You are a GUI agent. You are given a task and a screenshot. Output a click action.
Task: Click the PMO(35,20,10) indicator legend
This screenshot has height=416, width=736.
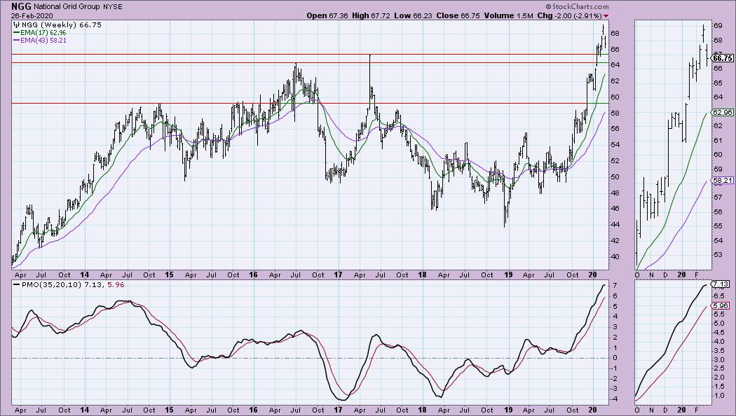pyautogui.click(x=69, y=284)
